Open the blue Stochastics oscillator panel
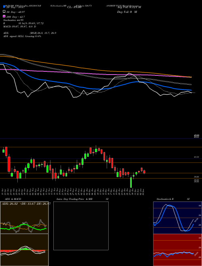 click(177, 218)
